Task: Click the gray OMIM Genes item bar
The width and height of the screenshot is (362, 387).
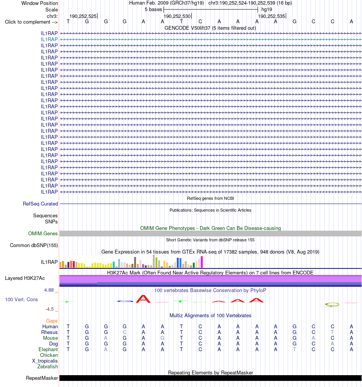Action: (x=210, y=233)
